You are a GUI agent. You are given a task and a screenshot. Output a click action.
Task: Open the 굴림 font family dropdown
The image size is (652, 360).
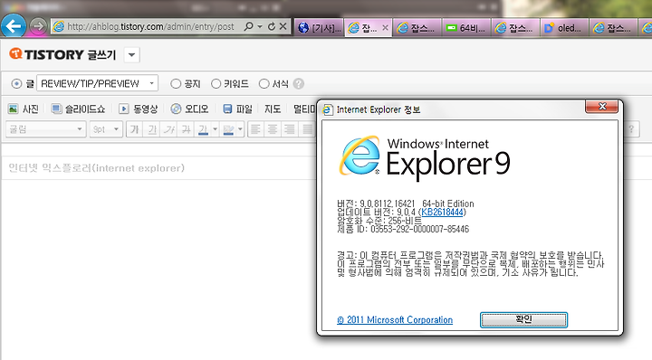pos(46,129)
